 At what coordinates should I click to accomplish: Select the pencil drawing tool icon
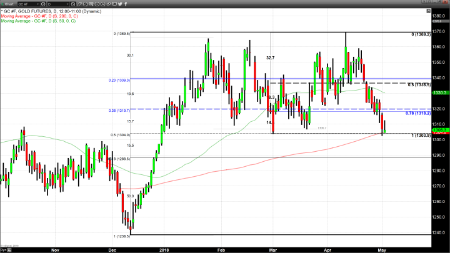[x=79, y=4]
